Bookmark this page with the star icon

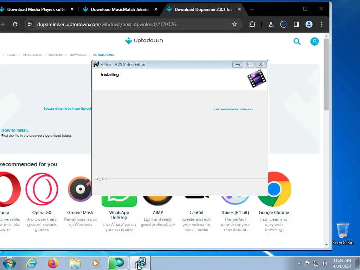pos(234,24)
